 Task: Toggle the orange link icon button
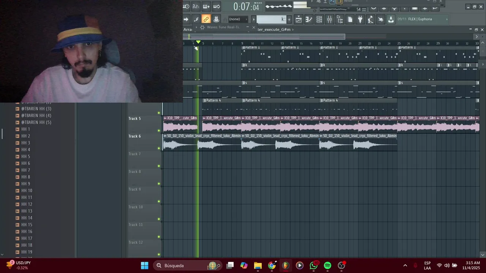(x=206, y=19)
